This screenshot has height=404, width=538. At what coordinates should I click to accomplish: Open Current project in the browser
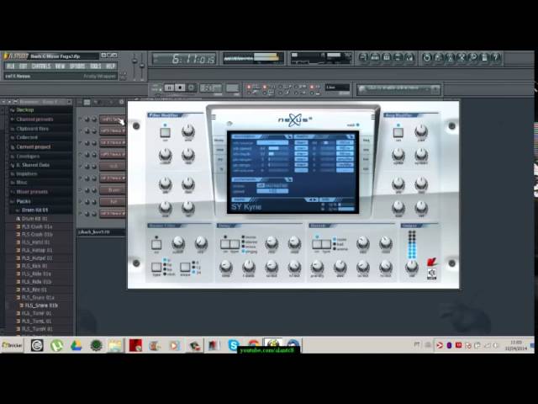tap(34, 146)
